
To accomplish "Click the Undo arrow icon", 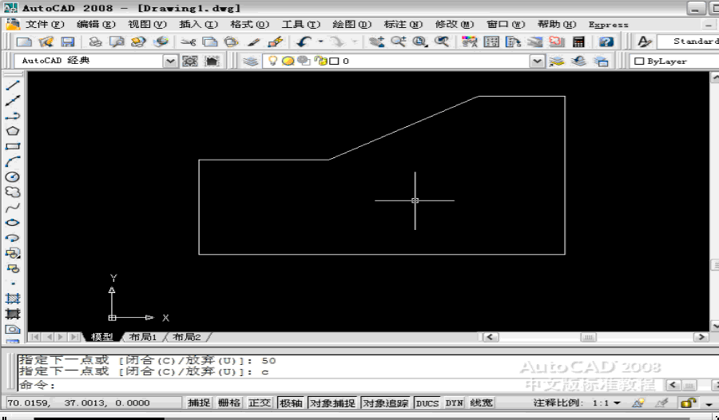I will click(x=304, y=42).
